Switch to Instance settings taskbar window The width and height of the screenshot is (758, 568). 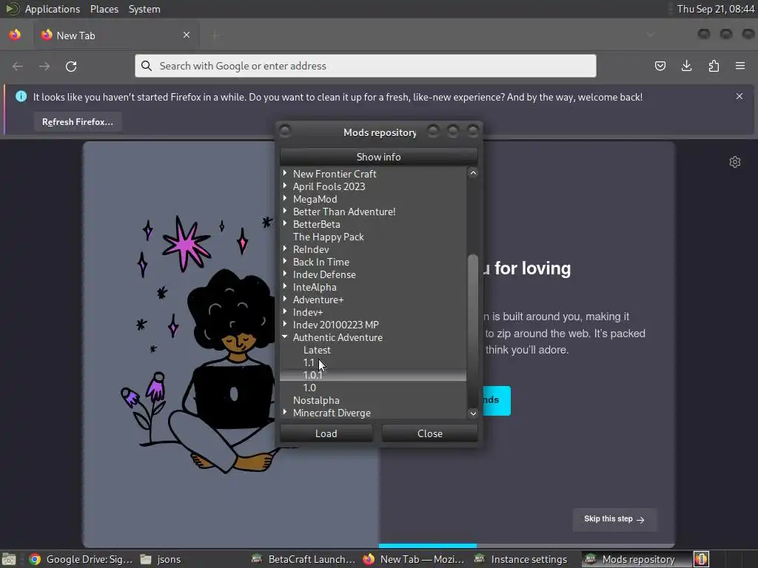[x=520, y=559]
